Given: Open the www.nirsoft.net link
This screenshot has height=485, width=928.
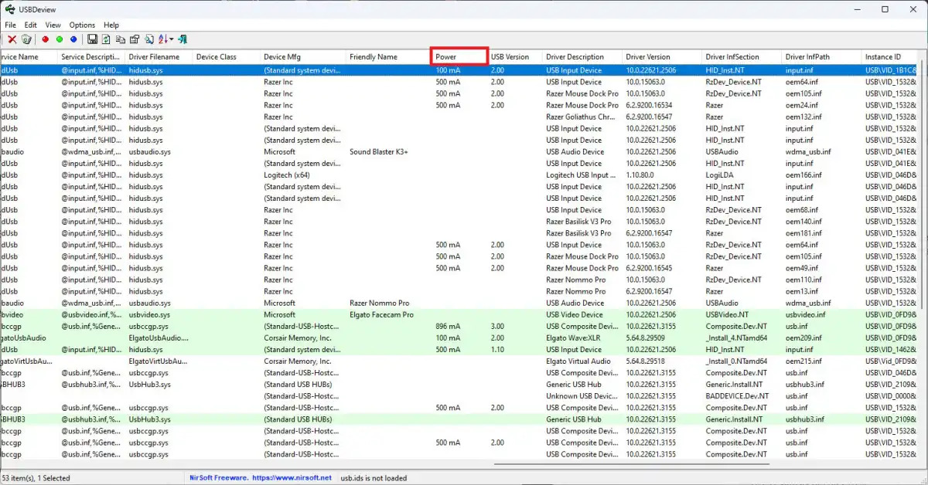Looking at the screenshot, I should coord(292,478).
